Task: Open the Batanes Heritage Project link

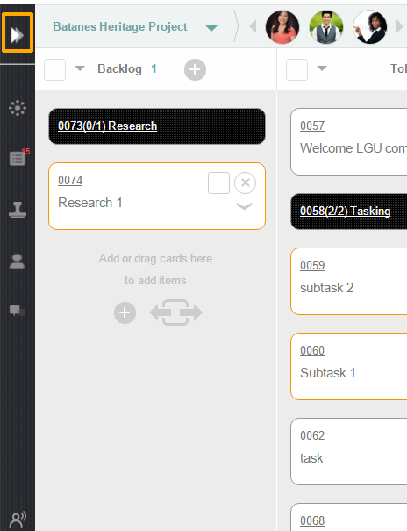Action: [x=120, y=26]
